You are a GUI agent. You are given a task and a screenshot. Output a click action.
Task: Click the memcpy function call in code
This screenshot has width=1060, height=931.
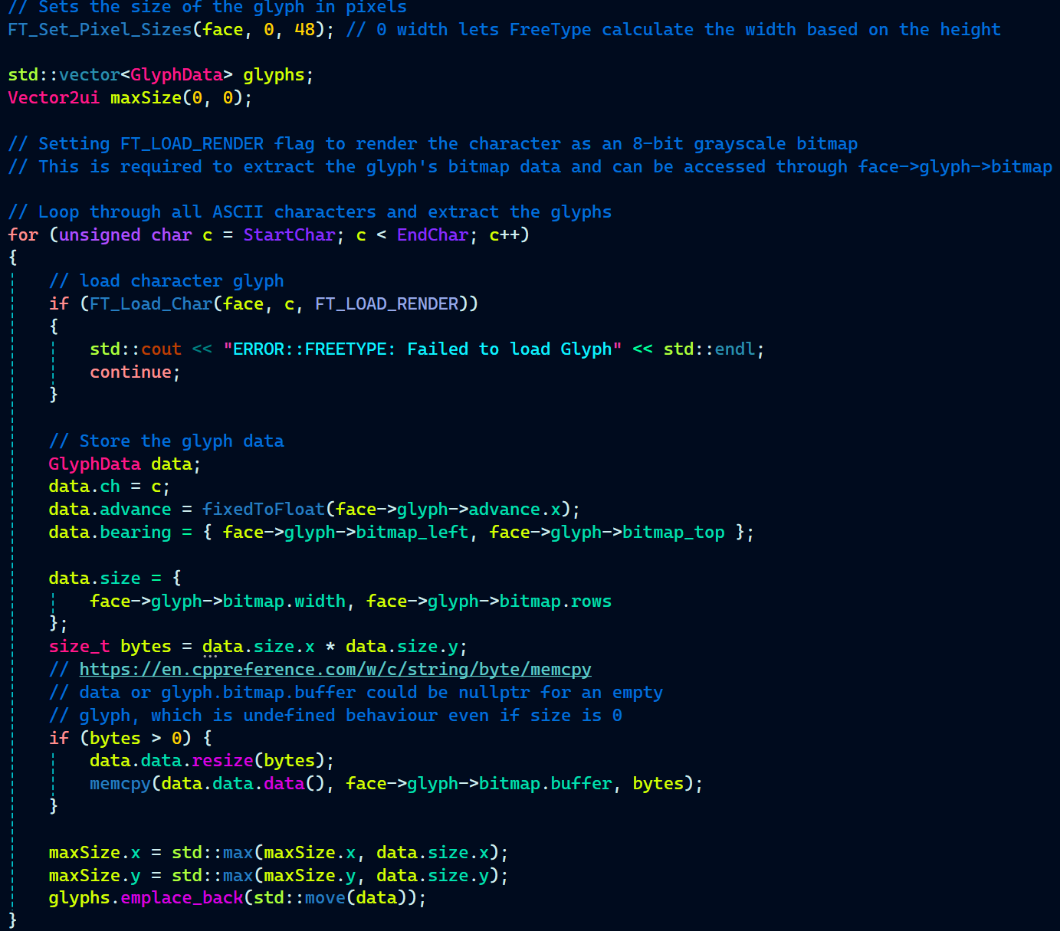click(x=120, y=784)
